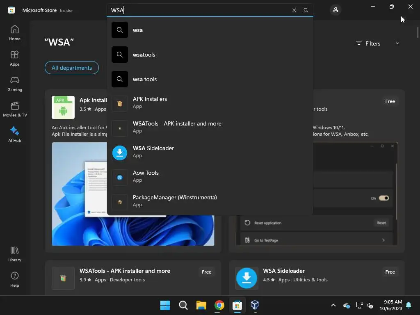The image size is (420, 315).
Task: Open the notifications bell
Action: coord(409,305)
